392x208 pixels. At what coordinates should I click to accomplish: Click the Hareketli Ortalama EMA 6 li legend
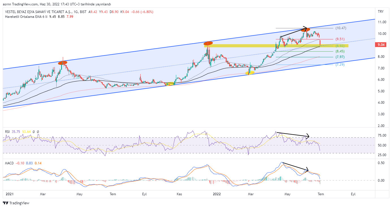pos(26,17)
